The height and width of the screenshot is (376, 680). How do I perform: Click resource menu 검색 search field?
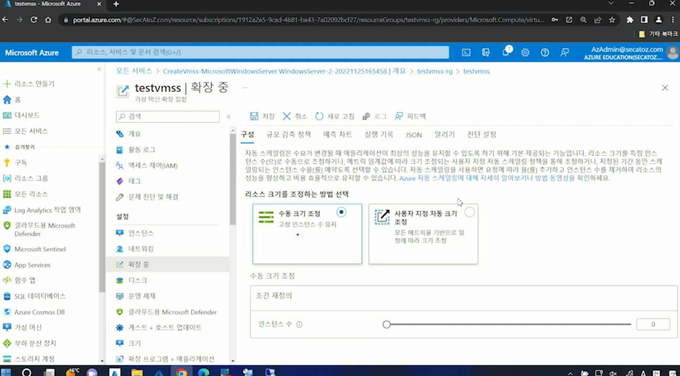click(167, 116)
